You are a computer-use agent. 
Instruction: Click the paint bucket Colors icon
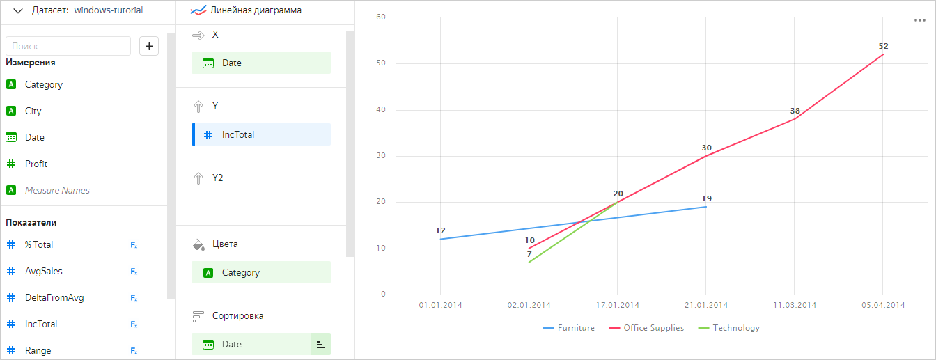198,244
